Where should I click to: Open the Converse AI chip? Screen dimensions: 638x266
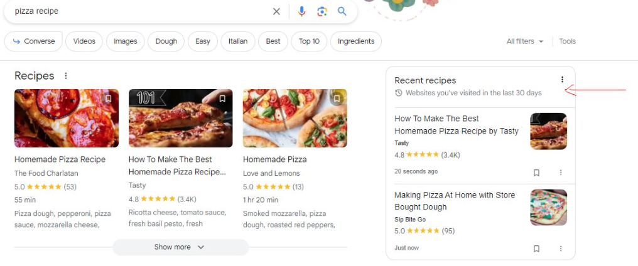point(34,41)
